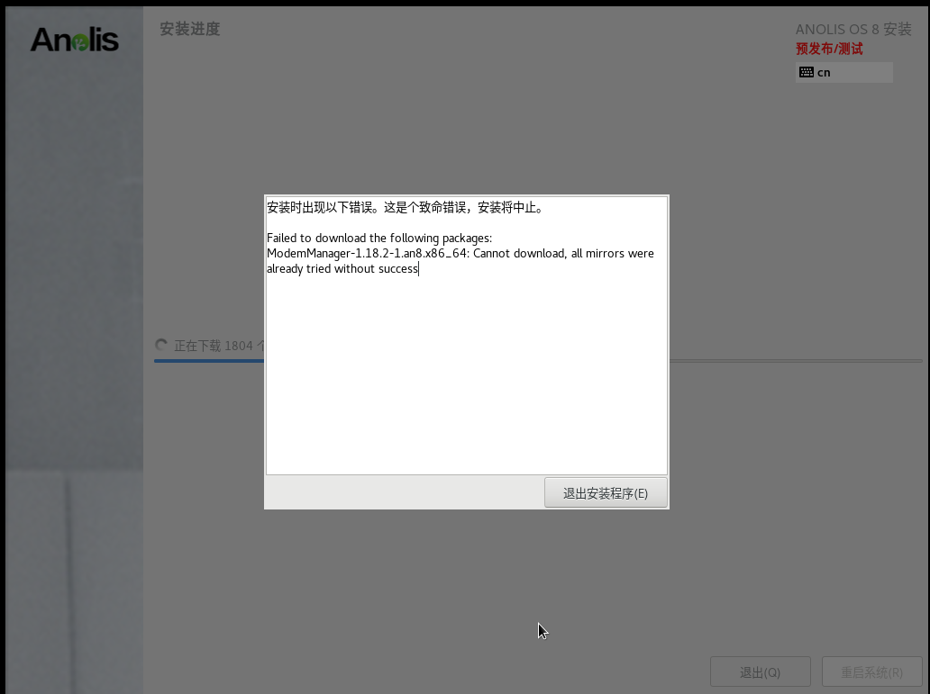Viewport: 930px width, 694px height.
Task: Click the blue filled part of progress bar
Action: tap(207, 361)
